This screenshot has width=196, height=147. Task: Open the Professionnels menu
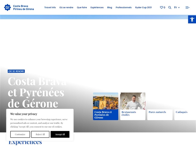pos(123,7)
